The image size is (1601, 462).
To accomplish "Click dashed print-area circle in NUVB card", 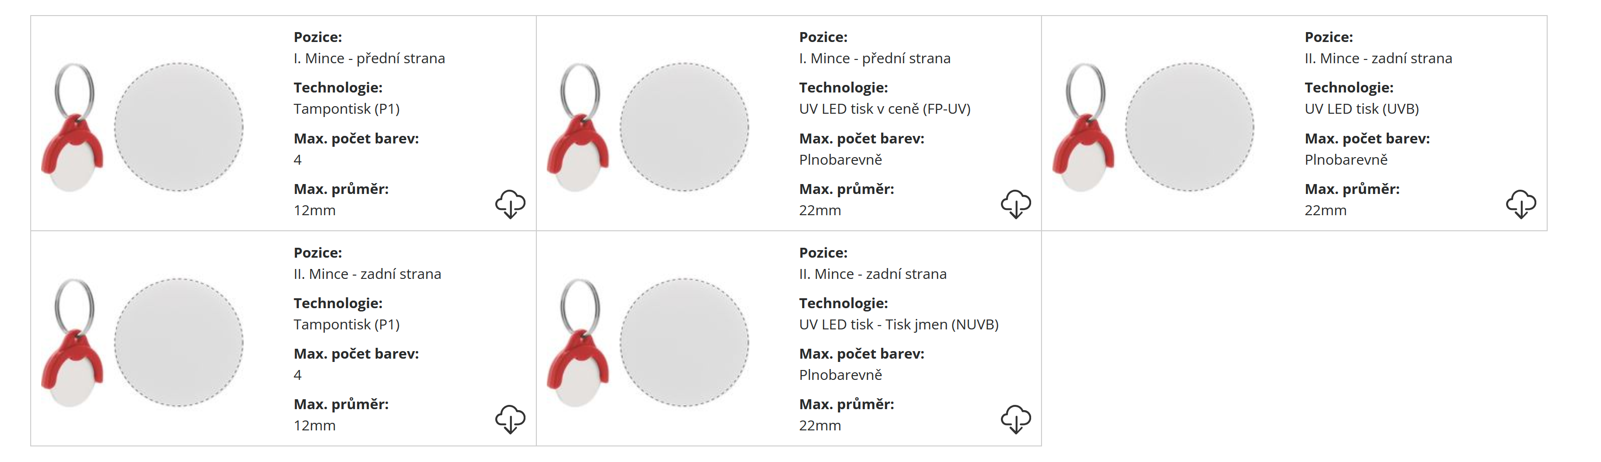I will (684, 343).
